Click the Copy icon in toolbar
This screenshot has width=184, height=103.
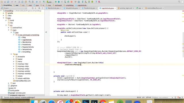coord(22,2)
